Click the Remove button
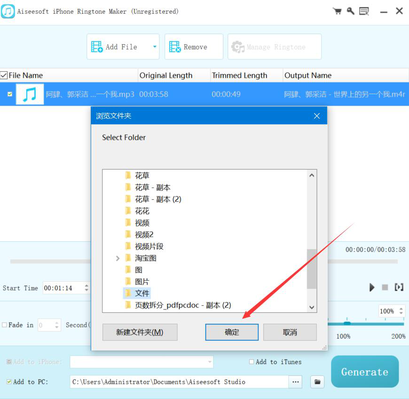 (194, 47)
